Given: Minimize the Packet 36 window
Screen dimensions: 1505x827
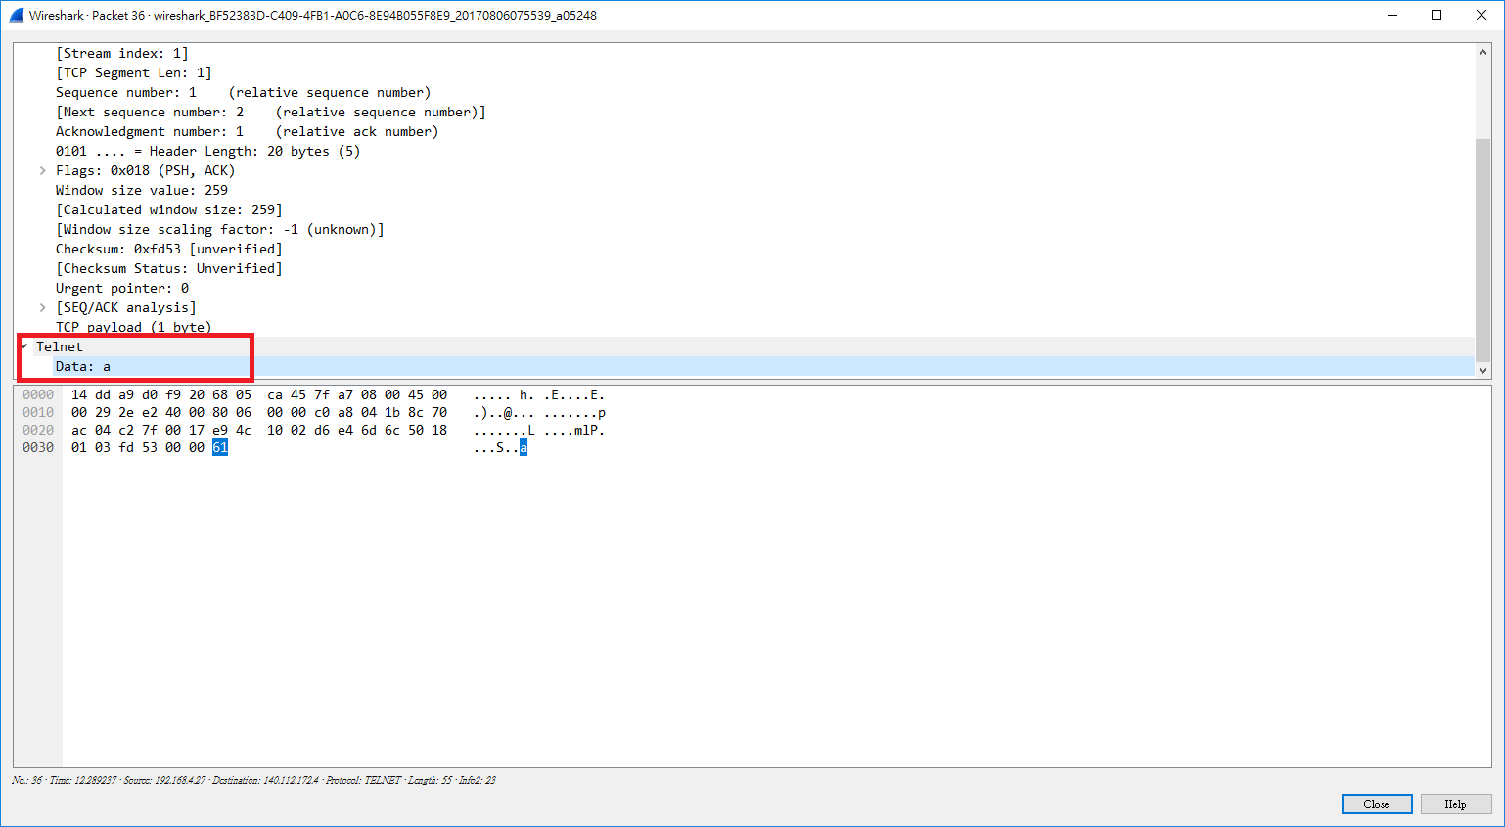Looking at the screenshot, I should point(1391,15).
